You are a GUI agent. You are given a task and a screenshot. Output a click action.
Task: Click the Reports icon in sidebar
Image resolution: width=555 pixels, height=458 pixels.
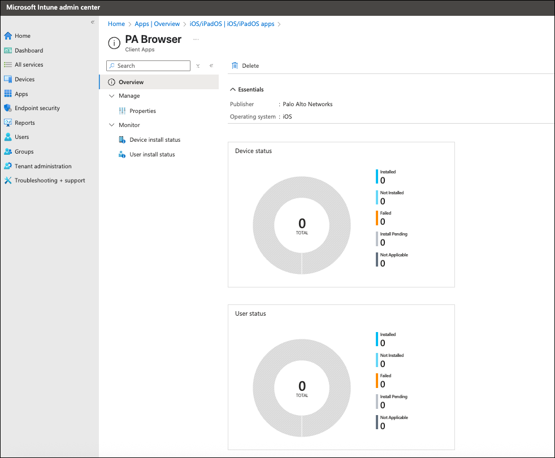[8, 123]
